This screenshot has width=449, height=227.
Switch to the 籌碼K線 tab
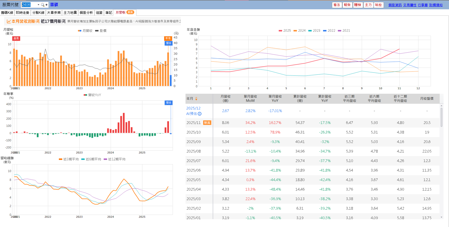point(7,13)
